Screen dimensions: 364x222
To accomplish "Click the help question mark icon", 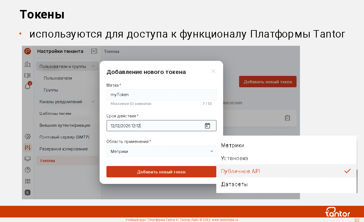I will [28, 170].
